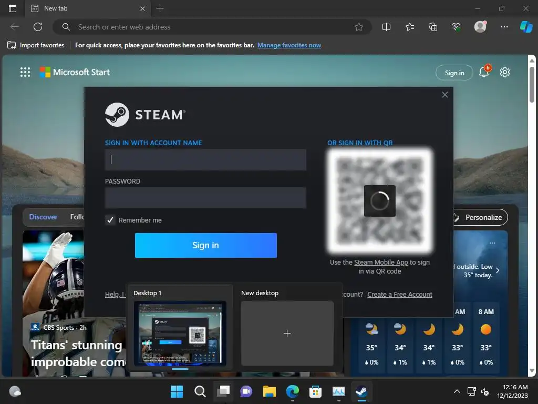Screen dimensions: 538x404
Task: Open Microsoft Start page settings gear
Action: (x=505, y=72)
